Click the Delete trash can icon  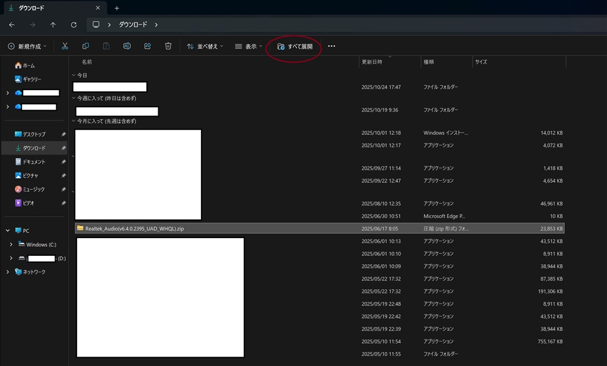point(168,46)
